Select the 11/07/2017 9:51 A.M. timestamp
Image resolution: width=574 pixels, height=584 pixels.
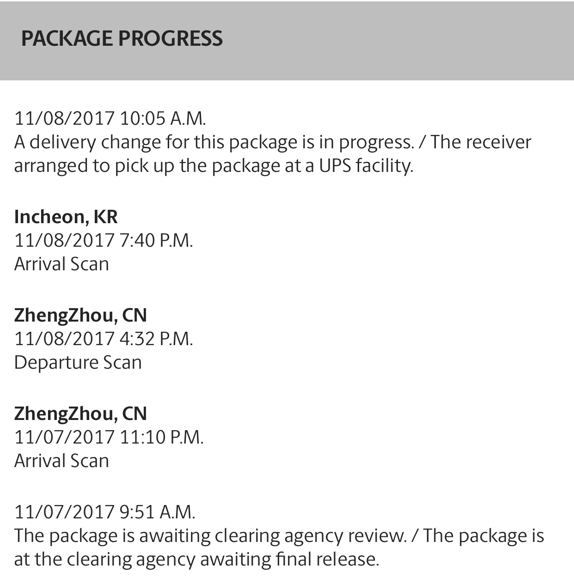tap(105, 511)
